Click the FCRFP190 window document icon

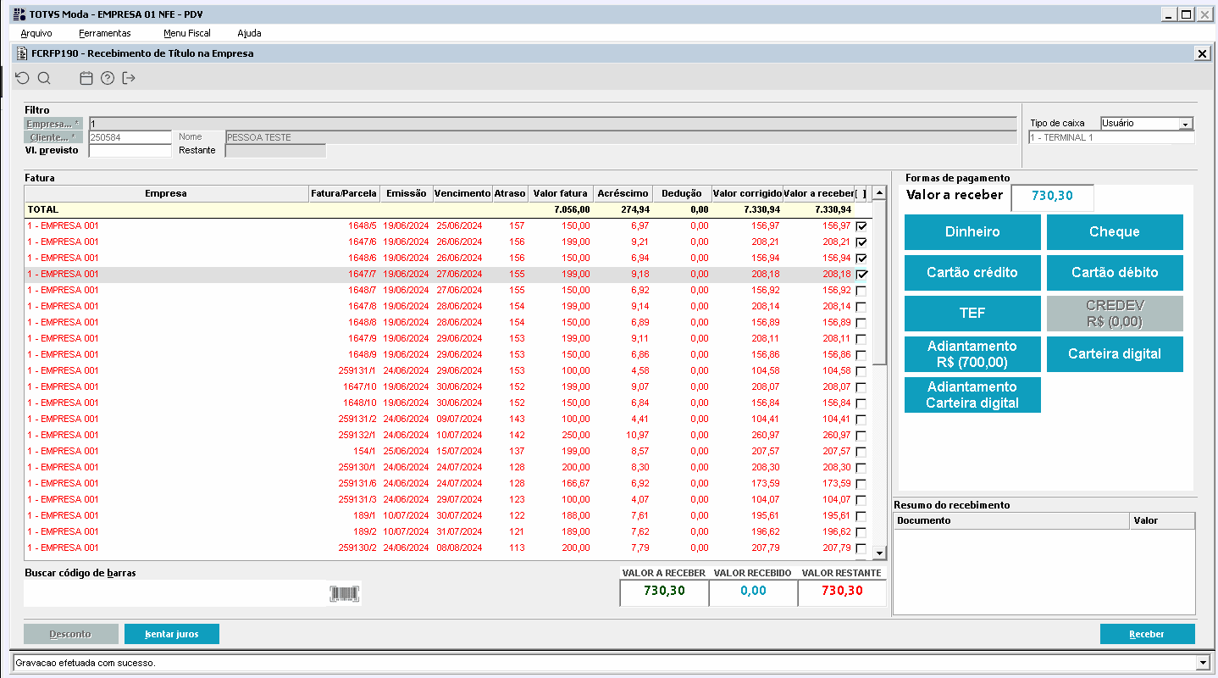coord(22,53)
